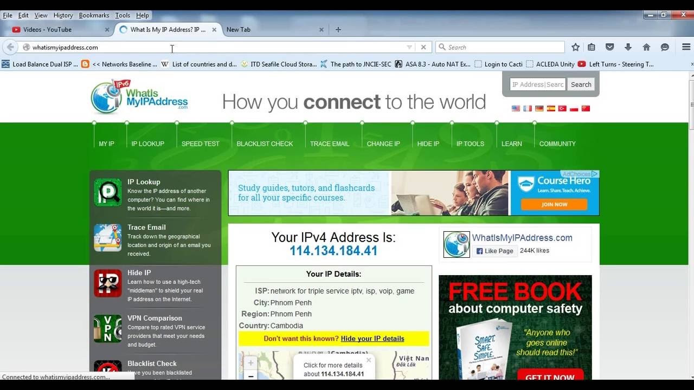
Task: Open the Edit menu
Action: [23, 15]
